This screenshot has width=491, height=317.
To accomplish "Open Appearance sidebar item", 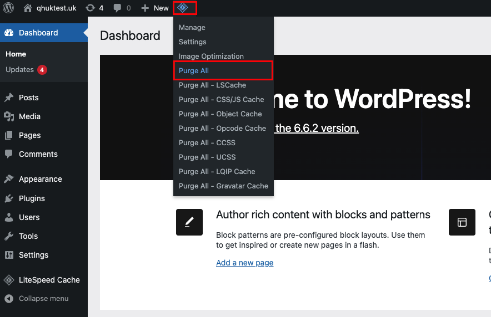I will coord(41,179).
